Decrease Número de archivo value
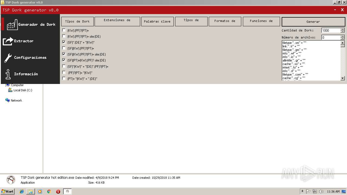Viewport: 347px width, 195px height. [343, 38]
